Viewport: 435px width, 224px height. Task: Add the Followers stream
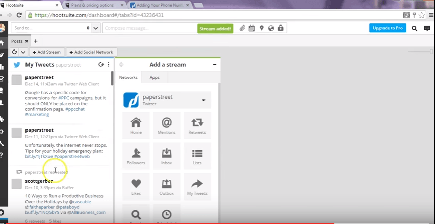click(136, 156)
